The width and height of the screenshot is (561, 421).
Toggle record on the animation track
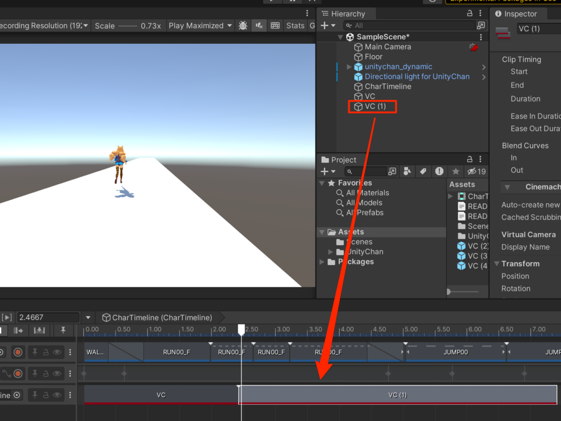click(18, 353)
